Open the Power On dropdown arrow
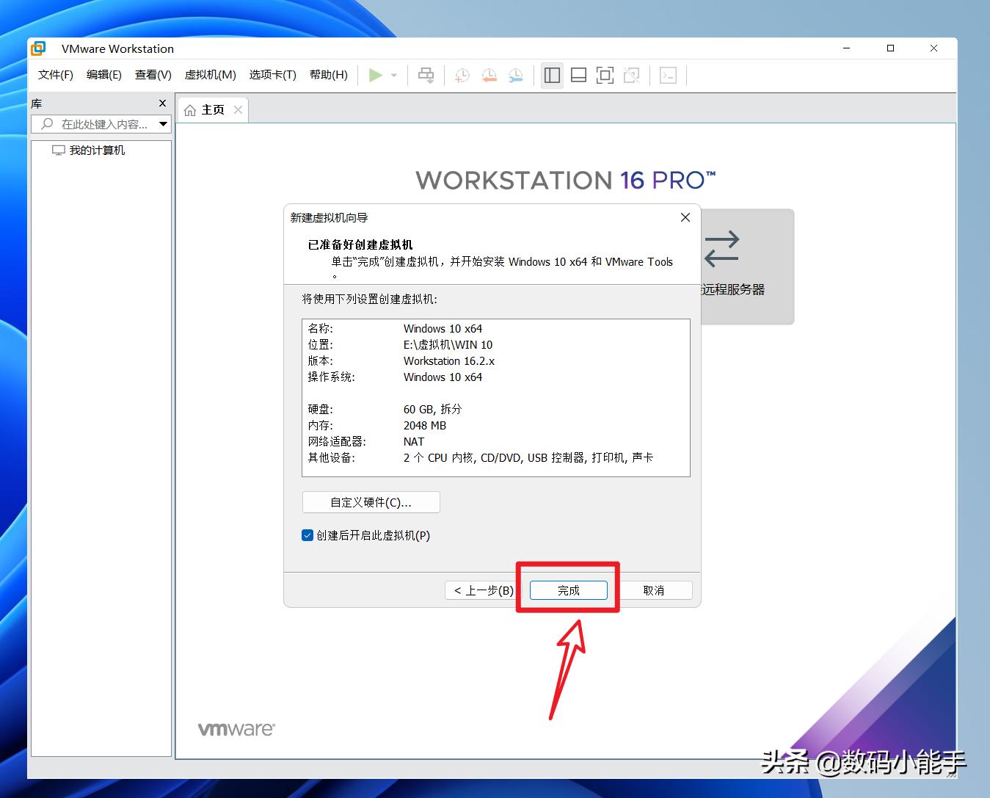 394,75
